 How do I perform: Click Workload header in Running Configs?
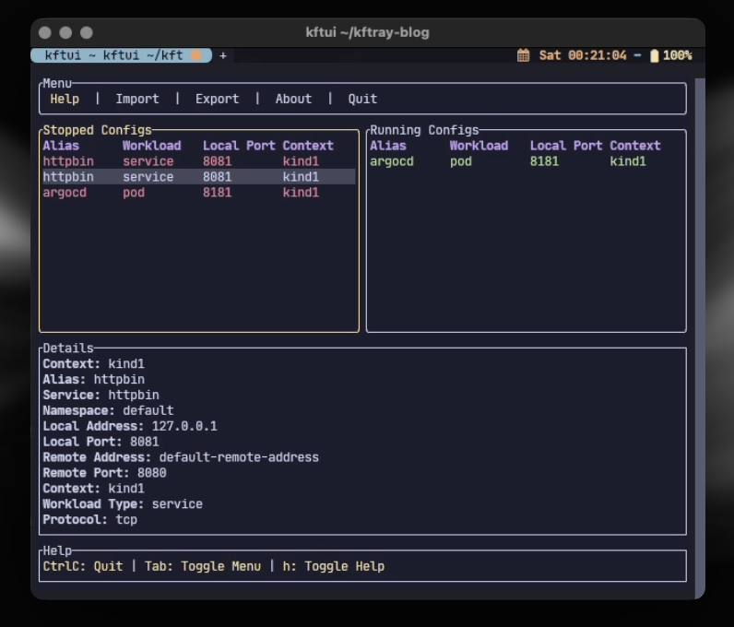479,146
